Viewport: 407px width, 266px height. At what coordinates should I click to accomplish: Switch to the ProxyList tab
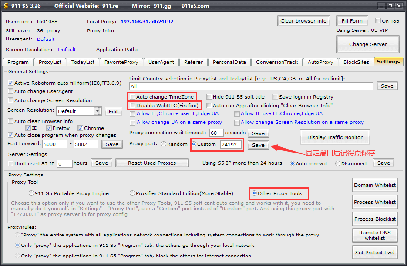tap(50, 62)
